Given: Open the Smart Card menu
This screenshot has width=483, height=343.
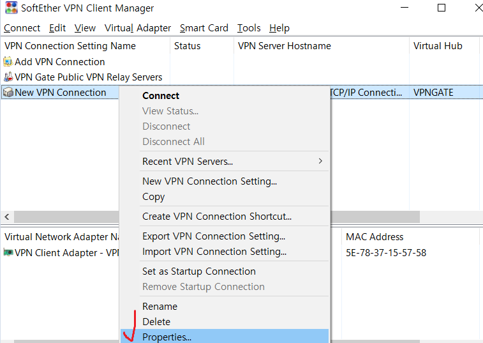Looking at the screenshot, I should tap(204, 28).
